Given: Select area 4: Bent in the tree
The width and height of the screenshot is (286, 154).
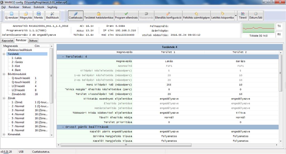Looking at the screenshot, I should pos(16,70).
